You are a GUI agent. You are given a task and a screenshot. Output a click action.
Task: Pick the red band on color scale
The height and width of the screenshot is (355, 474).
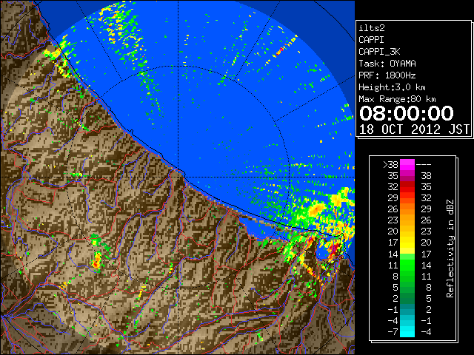[x=407, y=187]
